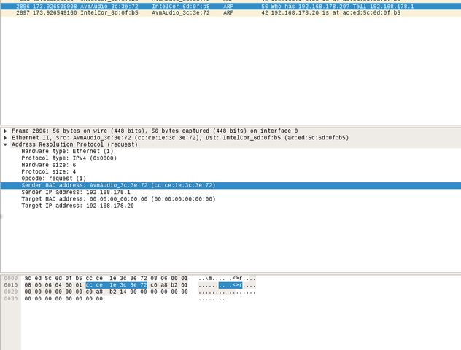
Task: Click the Frame 2896 summary text
Action: (155, 131)
